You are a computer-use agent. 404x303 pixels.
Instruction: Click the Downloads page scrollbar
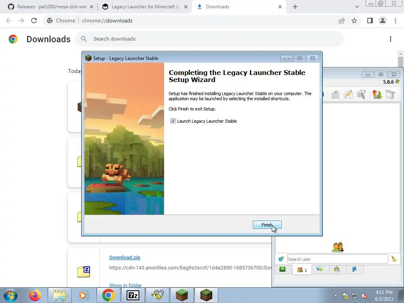coord(400,61)
